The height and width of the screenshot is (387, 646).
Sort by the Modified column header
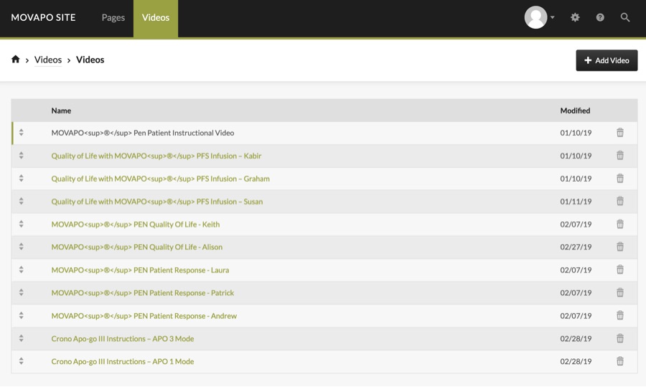(x=575, y=111)
